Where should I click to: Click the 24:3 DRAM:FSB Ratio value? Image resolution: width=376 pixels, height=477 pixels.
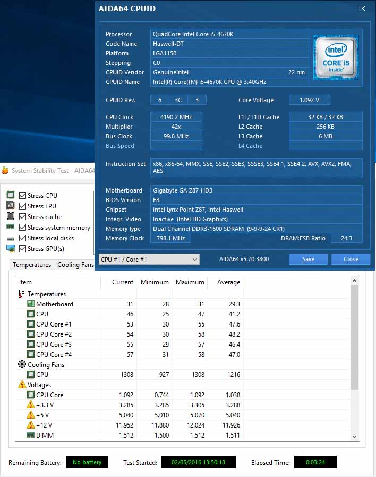coord(346,238)
